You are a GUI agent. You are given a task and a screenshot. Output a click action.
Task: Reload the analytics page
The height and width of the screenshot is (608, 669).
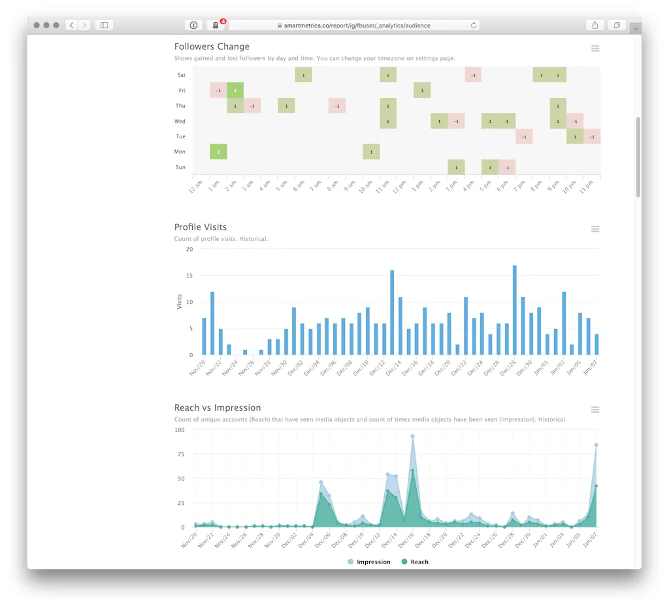click(x=472, y=25)
